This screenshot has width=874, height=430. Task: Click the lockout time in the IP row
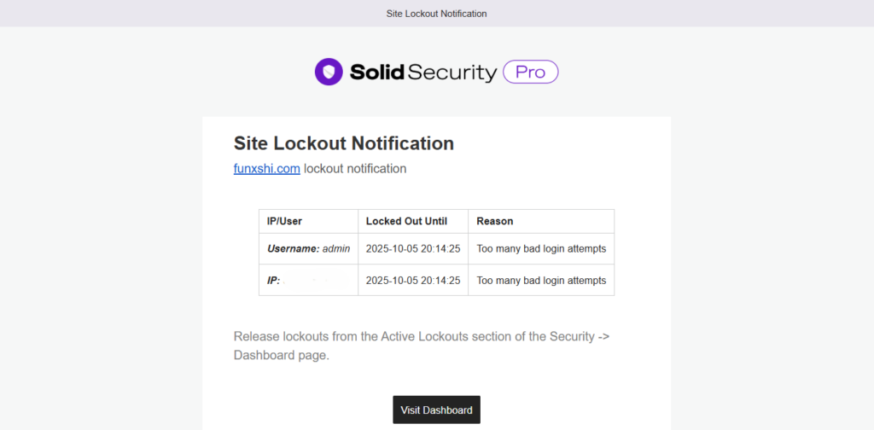pyautogui.click(x=412, y=281)
